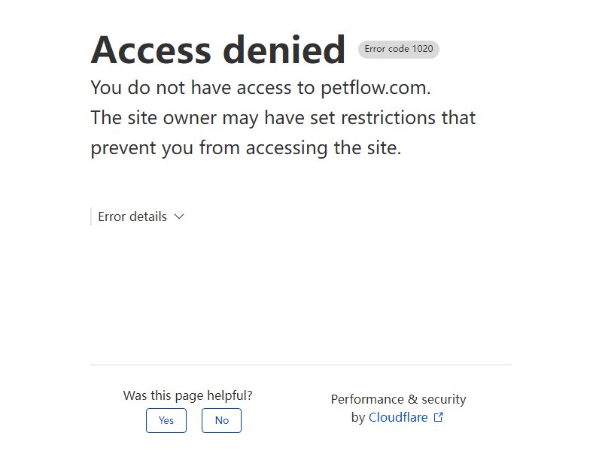Click the 'Performance & security' text
The width and height of the screenshot is (602, 451).
pos(399,399)
